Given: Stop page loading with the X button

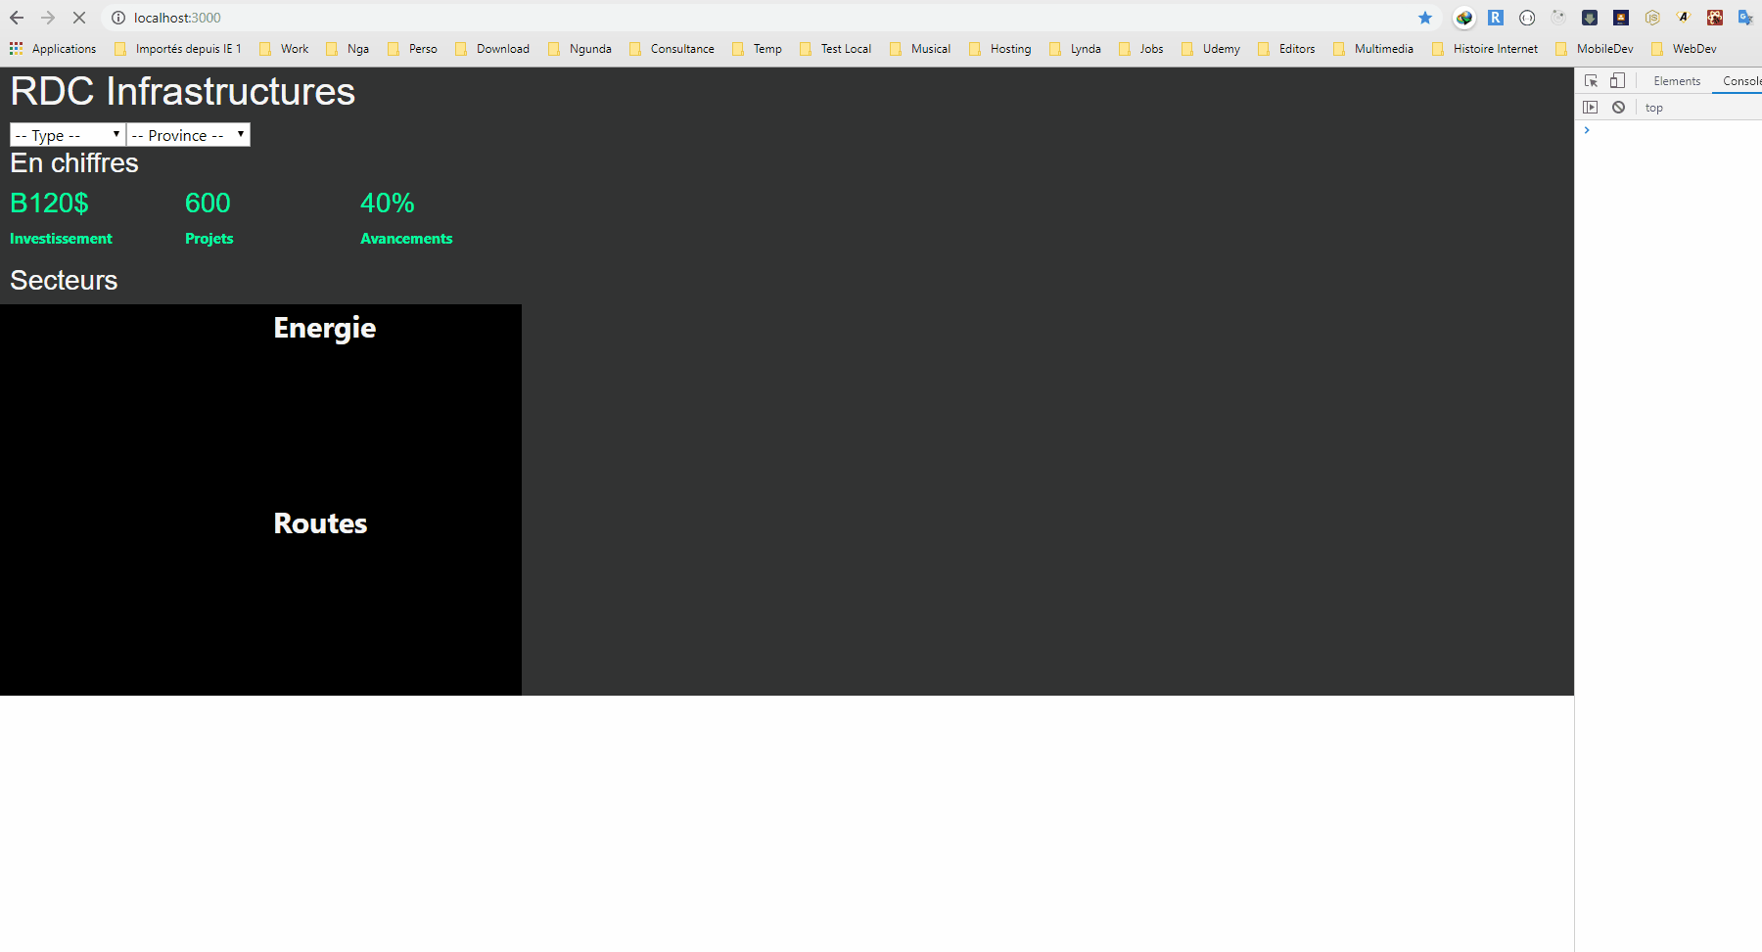Looking at the screenshot, I should click(79, 18).
